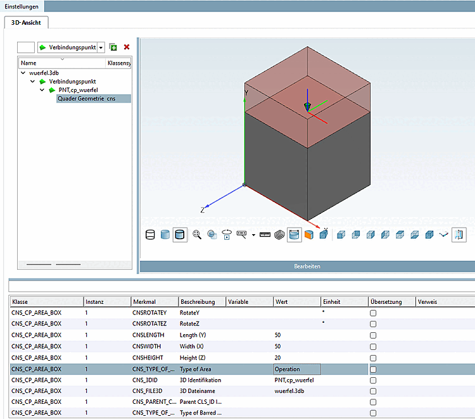Viewport: 475px width, 419px height.
Task: Open the Verbindungspunkt dropdown
Action: click(101, 48)
